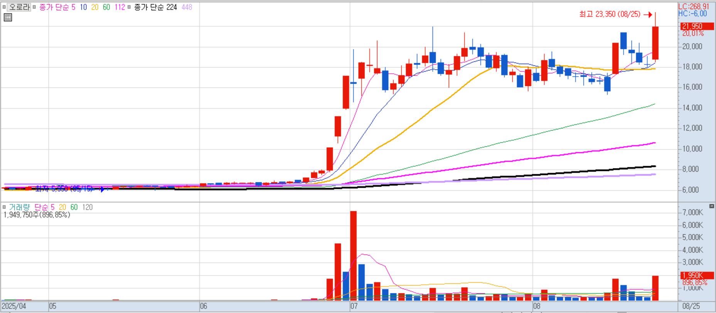This screenshot has width=716, height=313.
Task: Click the 07 month label on time axis
Action: (354, 306)
